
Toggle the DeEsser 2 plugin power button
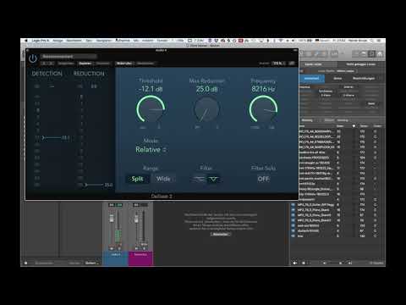(x=33, y=58)
